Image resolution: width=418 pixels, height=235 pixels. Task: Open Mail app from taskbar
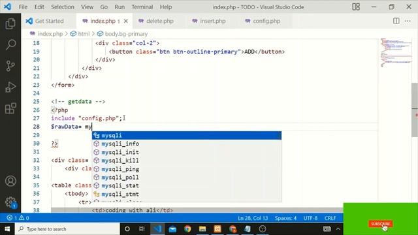[172, 229]
